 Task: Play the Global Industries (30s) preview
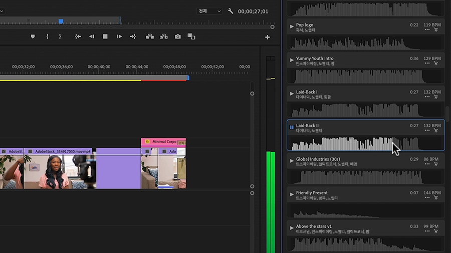pyautogui.click(x=292, y=160)
